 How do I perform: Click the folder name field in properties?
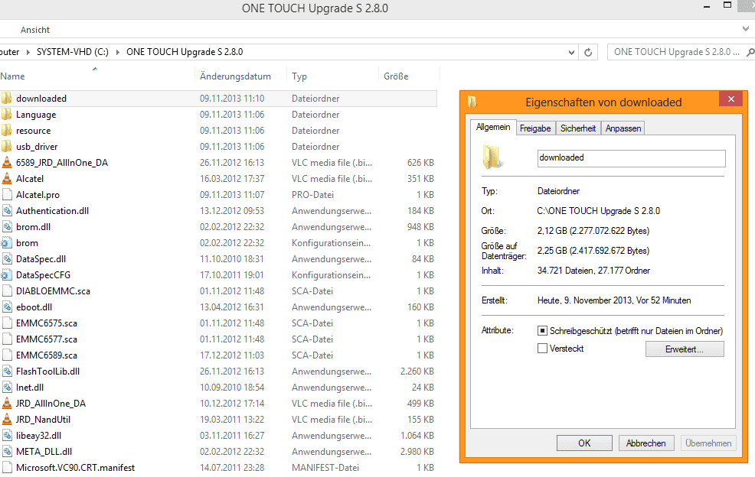tap(631, 158)
